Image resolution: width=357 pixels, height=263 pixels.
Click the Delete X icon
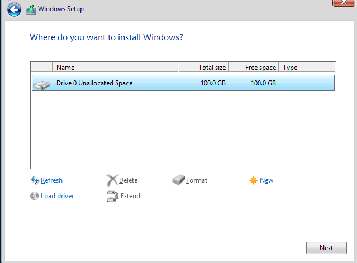[112, 180]
